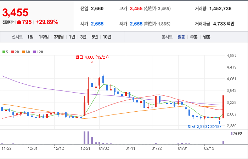This screenshot has height=159, width=248.
Task: Click the red 20-day average legend swatch
Action: click(13, 52)
